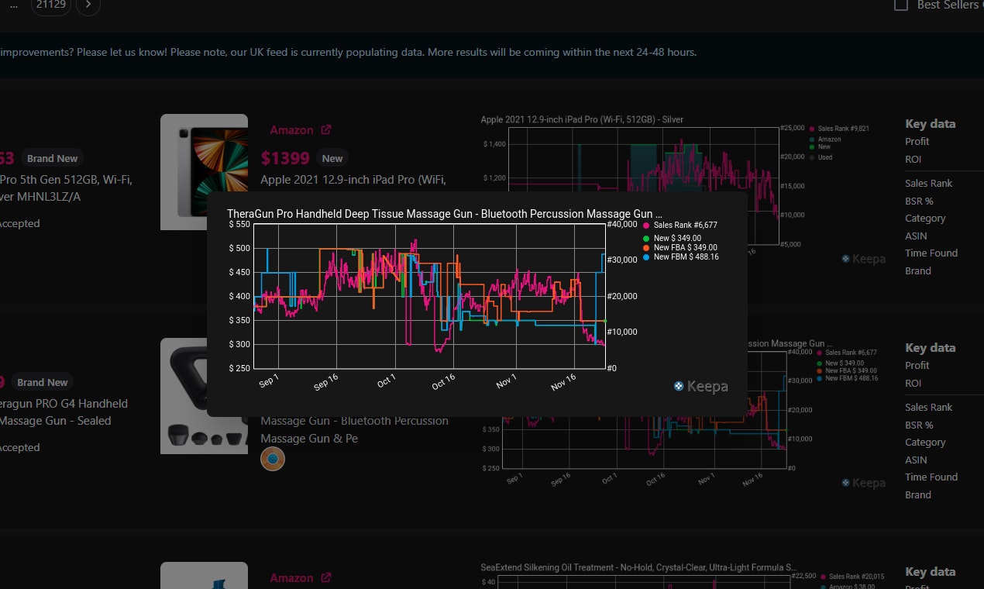Tick the Best Sellers checkbox
This screenshot has height=589, width=984.
(x=901, y=5)
